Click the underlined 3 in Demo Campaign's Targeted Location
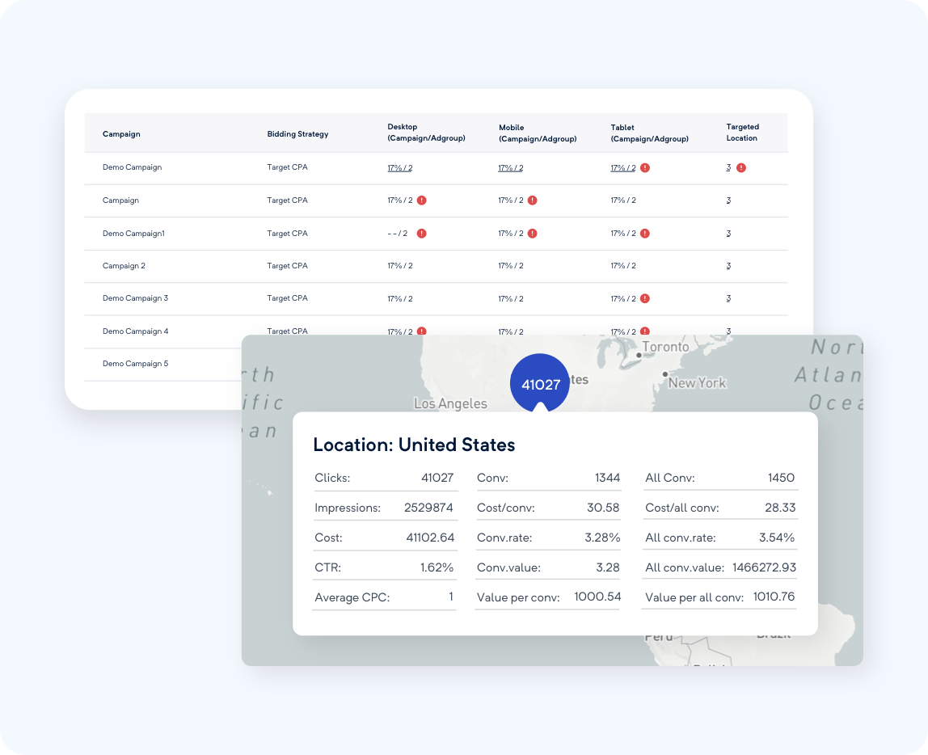 (x=728, y=167)
